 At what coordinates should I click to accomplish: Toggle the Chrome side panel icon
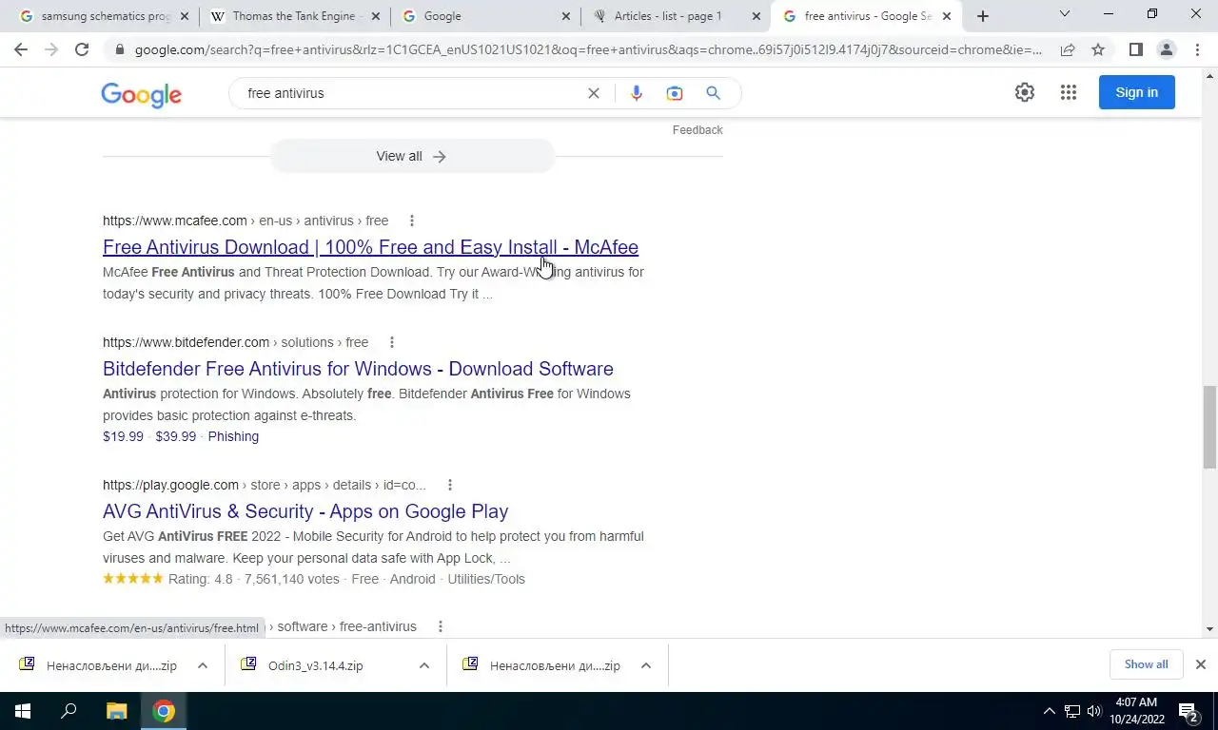point(1135,49)
